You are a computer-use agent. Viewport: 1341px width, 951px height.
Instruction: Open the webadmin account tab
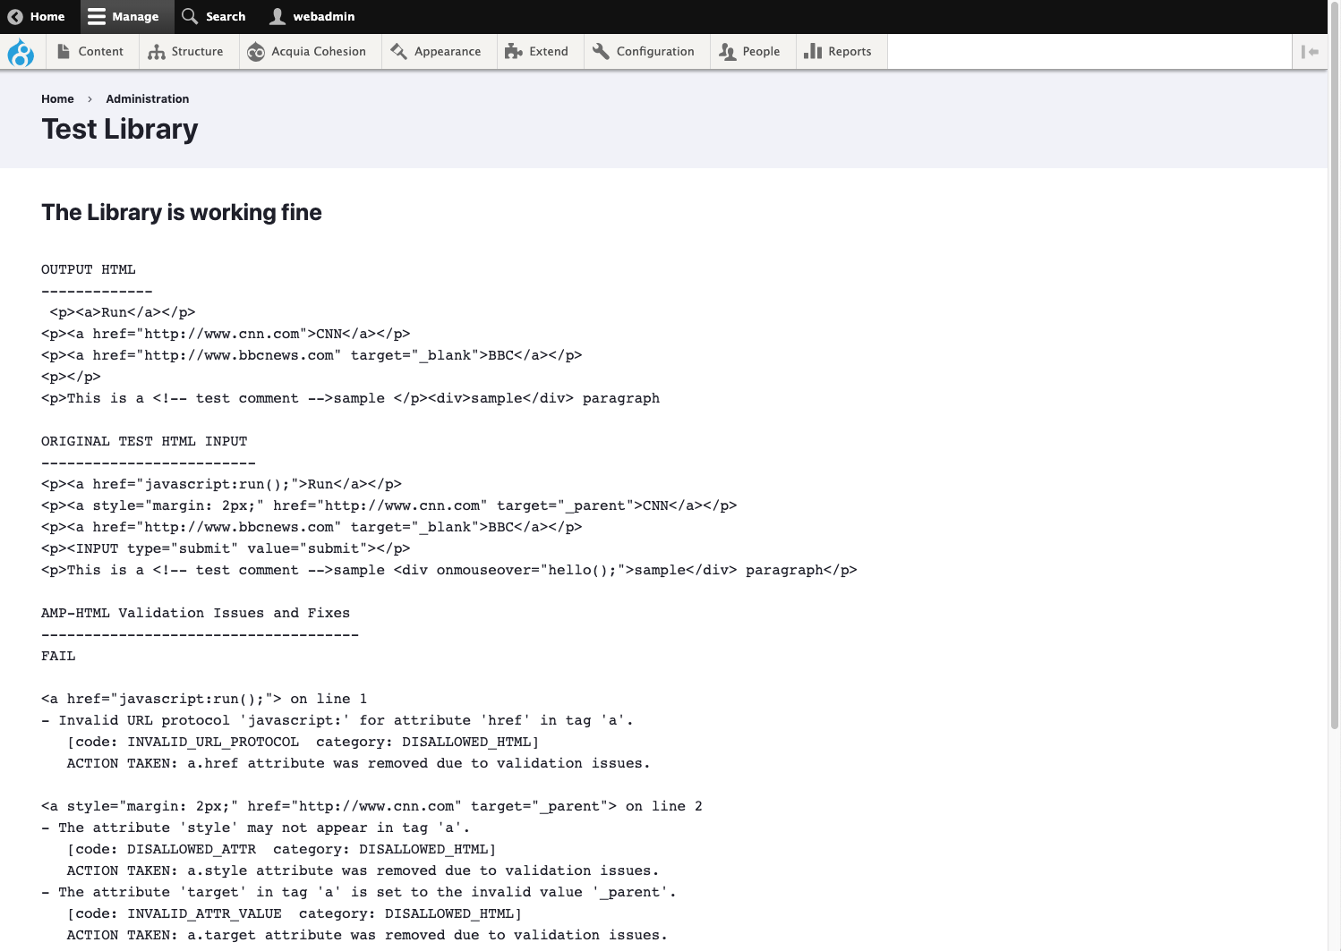coord(323,17)
